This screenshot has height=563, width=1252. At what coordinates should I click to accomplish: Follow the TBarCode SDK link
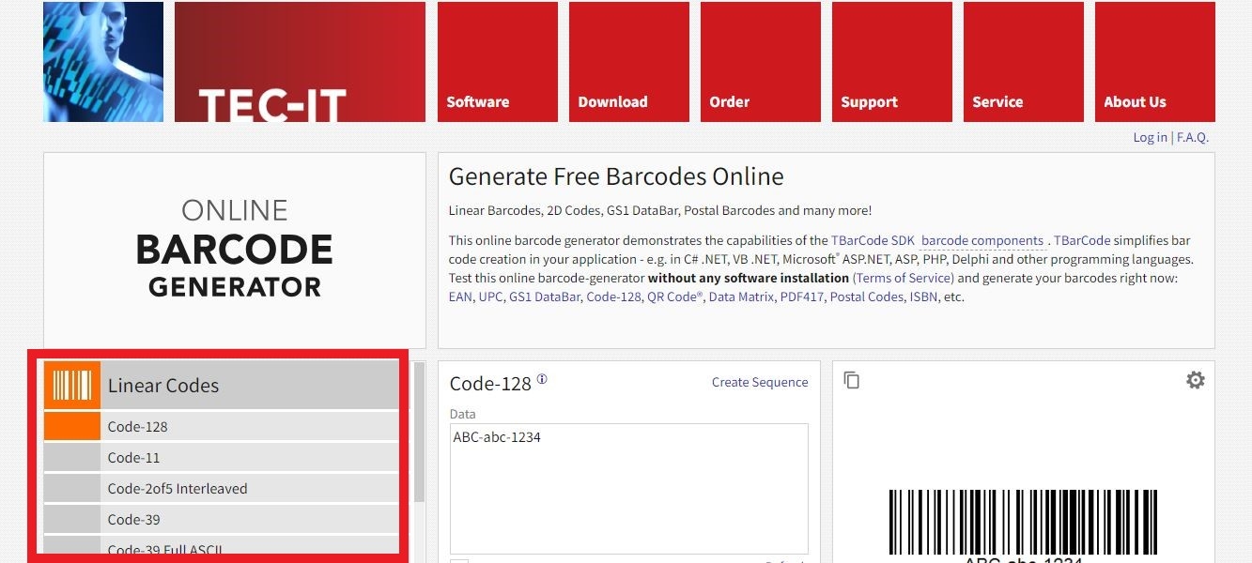873,240
